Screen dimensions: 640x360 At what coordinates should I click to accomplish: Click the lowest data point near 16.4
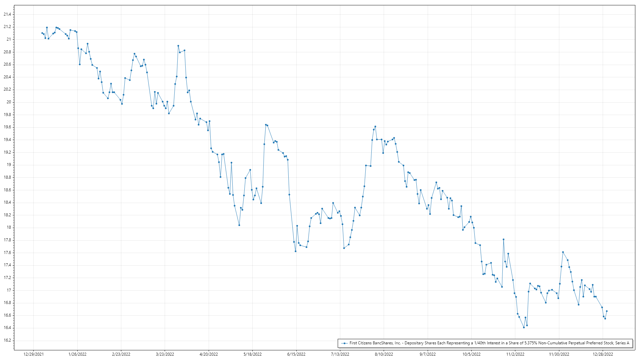tap(524, 327)
